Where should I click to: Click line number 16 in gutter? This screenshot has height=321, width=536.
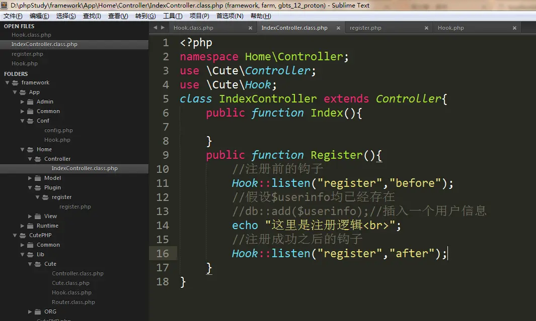[x=163, y=254]
